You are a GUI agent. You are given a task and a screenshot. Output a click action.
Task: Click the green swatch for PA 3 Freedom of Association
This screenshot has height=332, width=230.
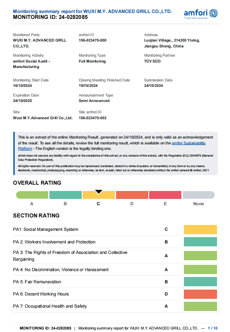(200, 256)
